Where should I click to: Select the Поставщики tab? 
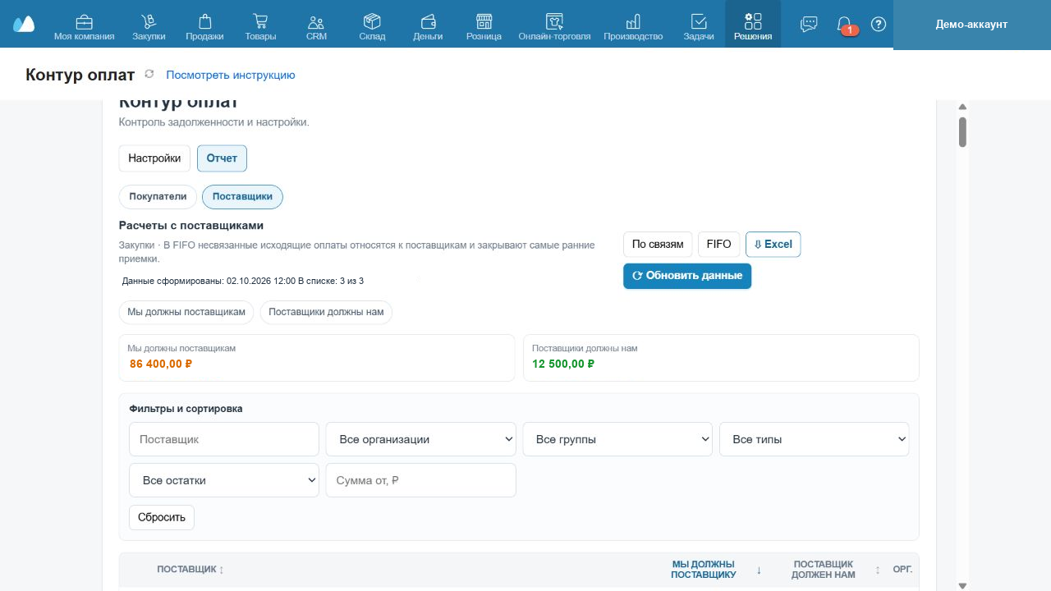pos(242,197)
